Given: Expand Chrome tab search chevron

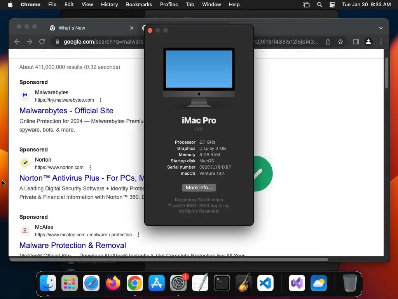Looking at the screenshot, I should pyautogui.click(x=381, y=28).
